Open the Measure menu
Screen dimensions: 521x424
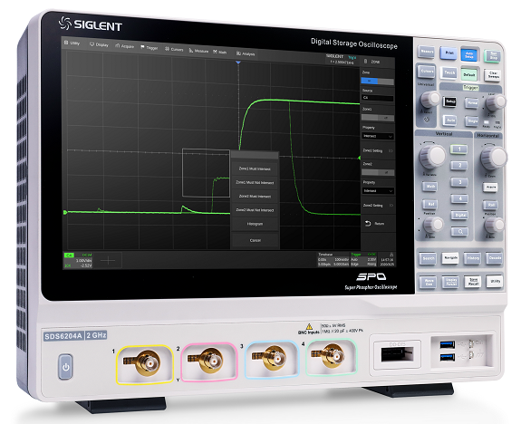tap(198, 51)
